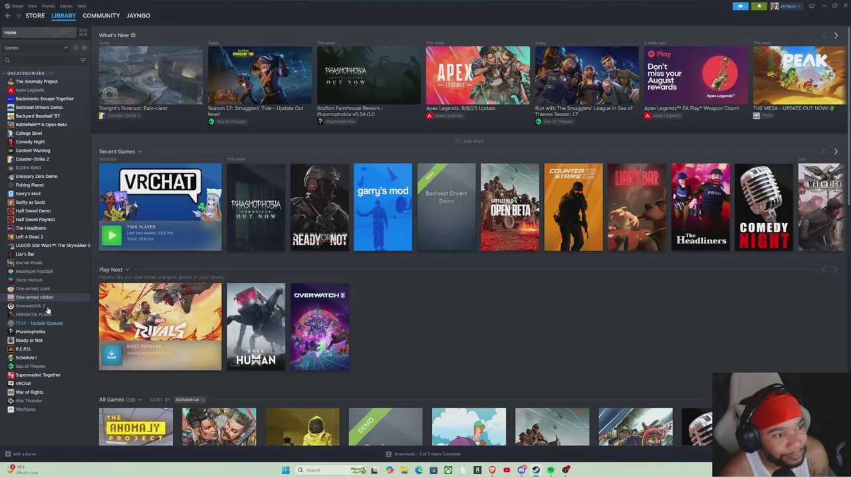Click Add a Game link
The image size is (851, 478).
[25, 454]
